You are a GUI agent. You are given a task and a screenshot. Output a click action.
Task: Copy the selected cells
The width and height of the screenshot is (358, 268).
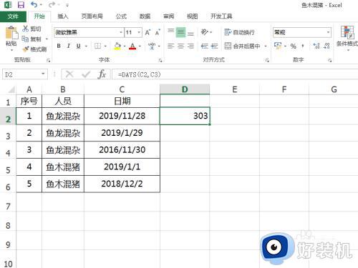tap(25, 39)
